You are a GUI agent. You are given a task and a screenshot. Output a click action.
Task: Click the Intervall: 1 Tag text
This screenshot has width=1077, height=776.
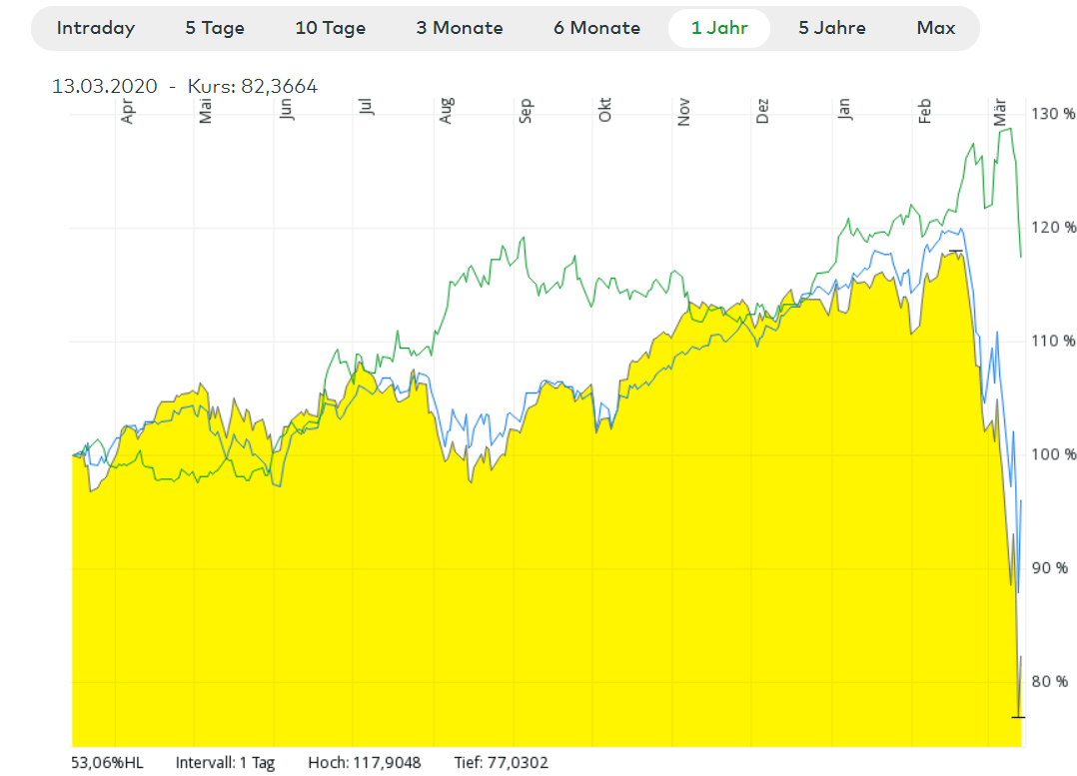tap(225, 763)
